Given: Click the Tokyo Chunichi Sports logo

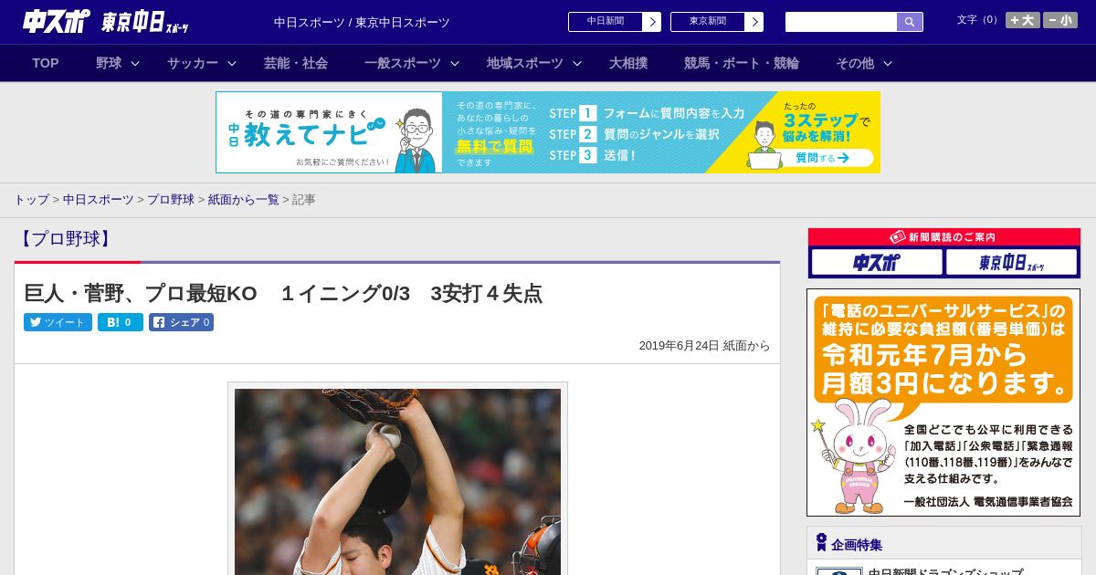Looking at the screenshot, I should click(144, 22).
